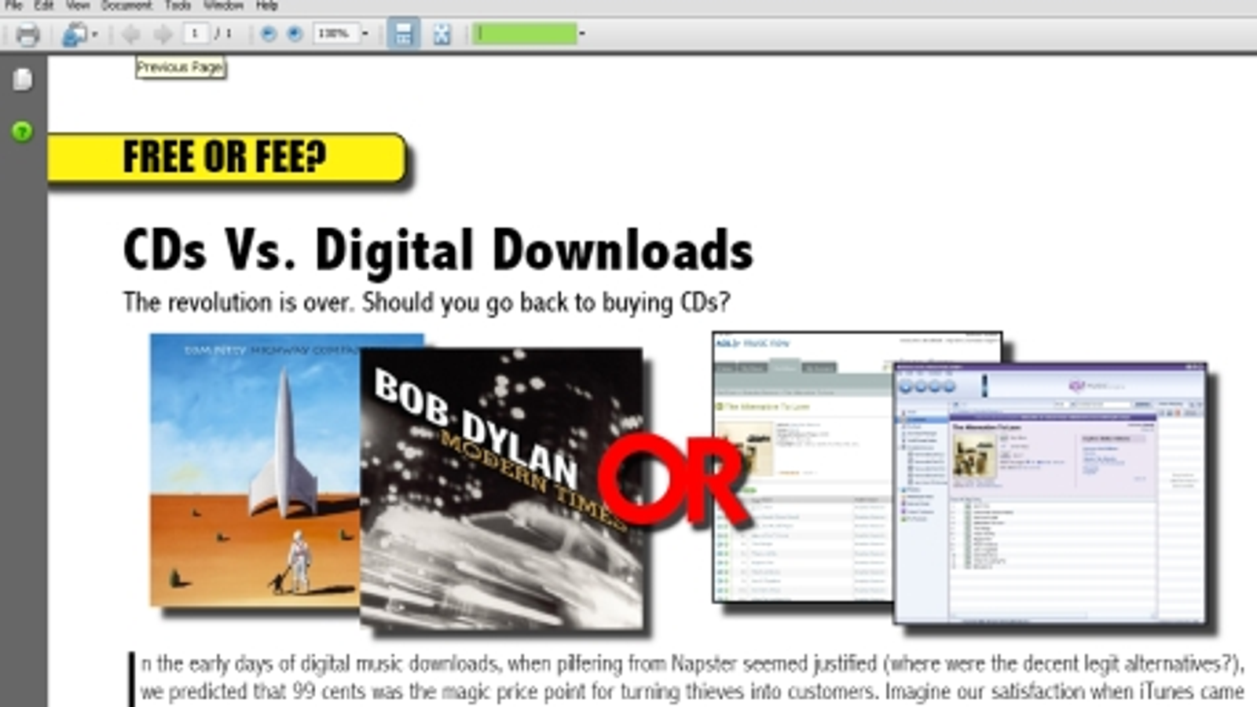This screenshot has width=1257, height=707.
Task: Click the subtitle about buying CDs
Action: (427, 302)
